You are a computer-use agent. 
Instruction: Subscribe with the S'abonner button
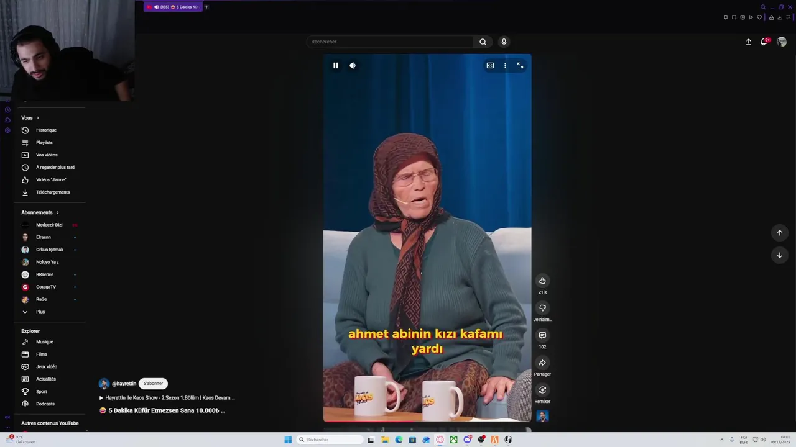coord(153,384)
